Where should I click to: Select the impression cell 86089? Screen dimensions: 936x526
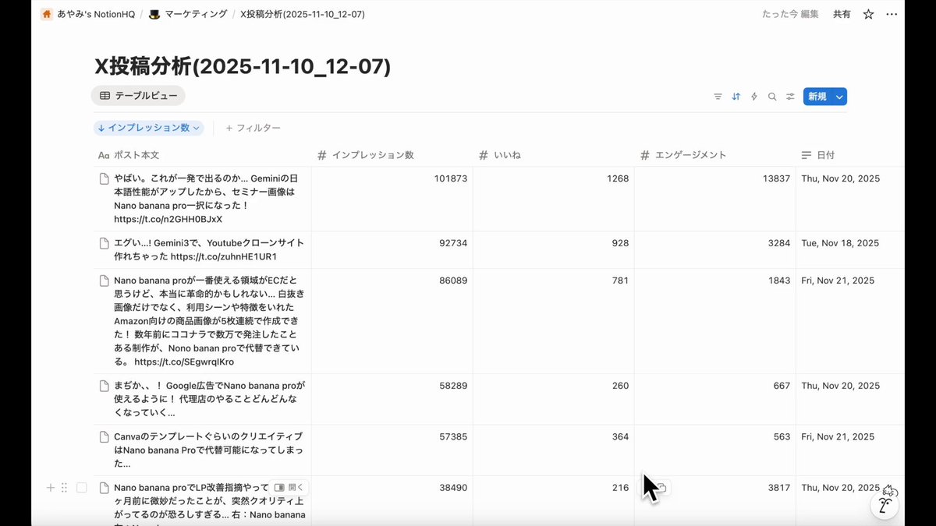392,321
